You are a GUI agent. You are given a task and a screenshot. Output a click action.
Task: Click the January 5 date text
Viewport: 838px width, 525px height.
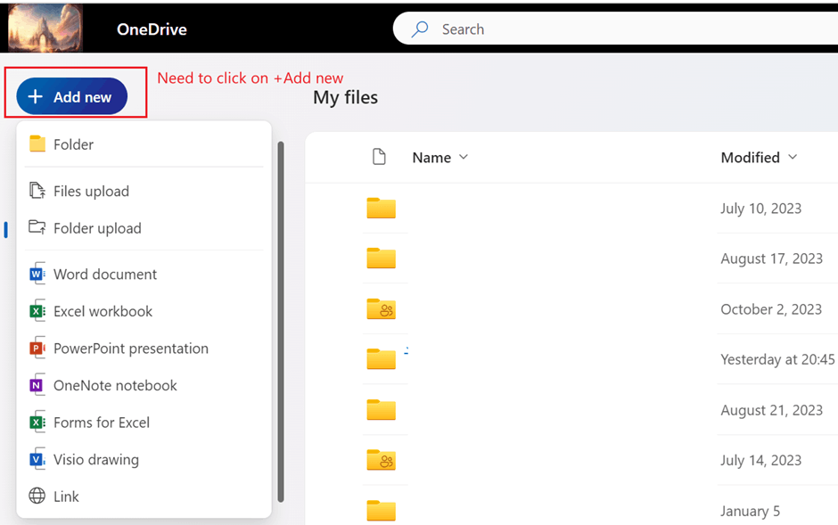(x=751, y=511)
